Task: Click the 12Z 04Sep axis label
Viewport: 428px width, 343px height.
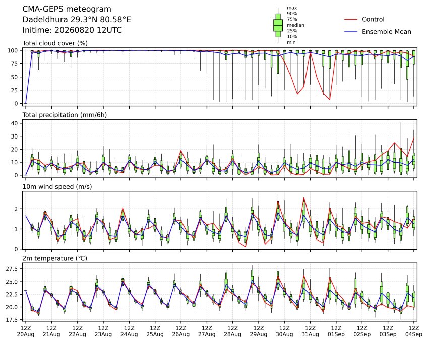Action: pyautogui.click(x=414, y=331)
